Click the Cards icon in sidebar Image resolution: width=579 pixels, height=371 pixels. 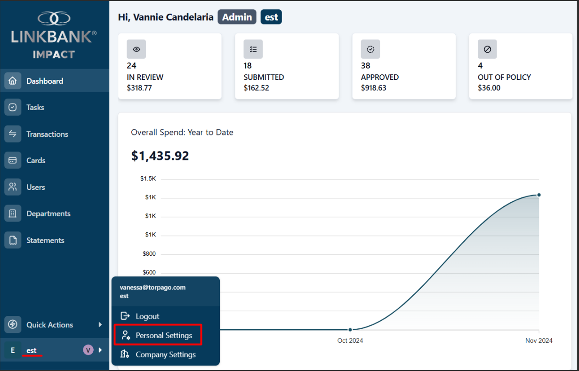click(13, 161)
